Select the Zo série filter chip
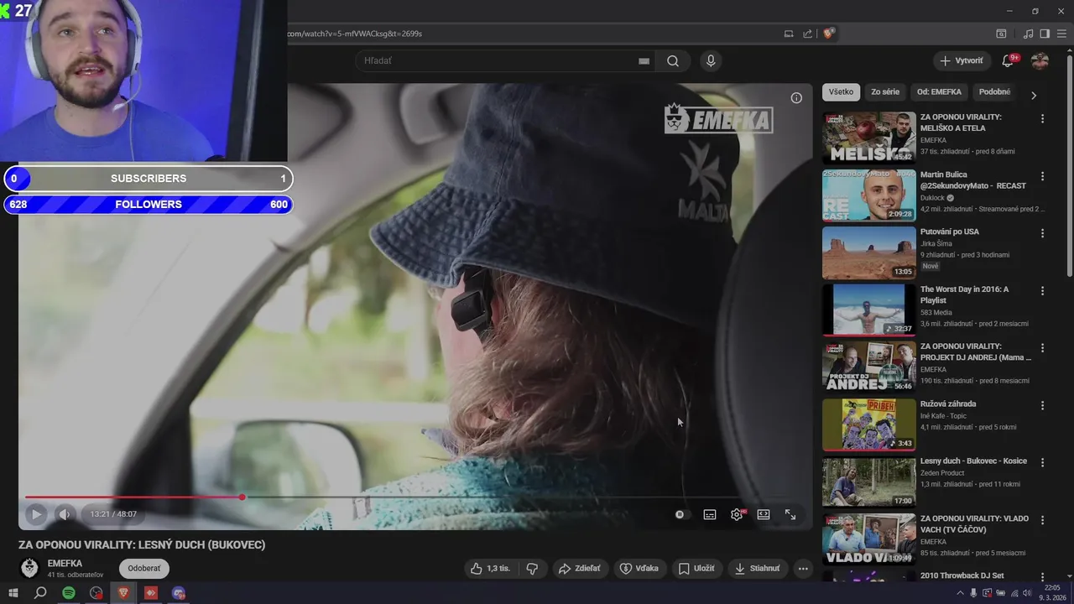1074x604 pixels. (x=885, y=92)
